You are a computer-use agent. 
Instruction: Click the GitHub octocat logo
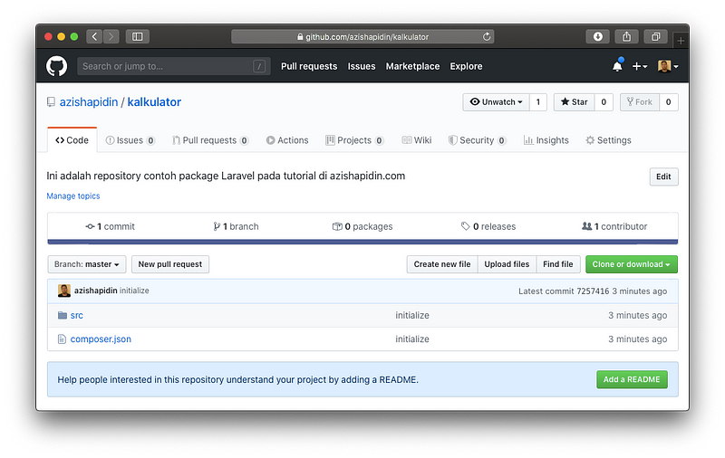(x=57, y=66)
